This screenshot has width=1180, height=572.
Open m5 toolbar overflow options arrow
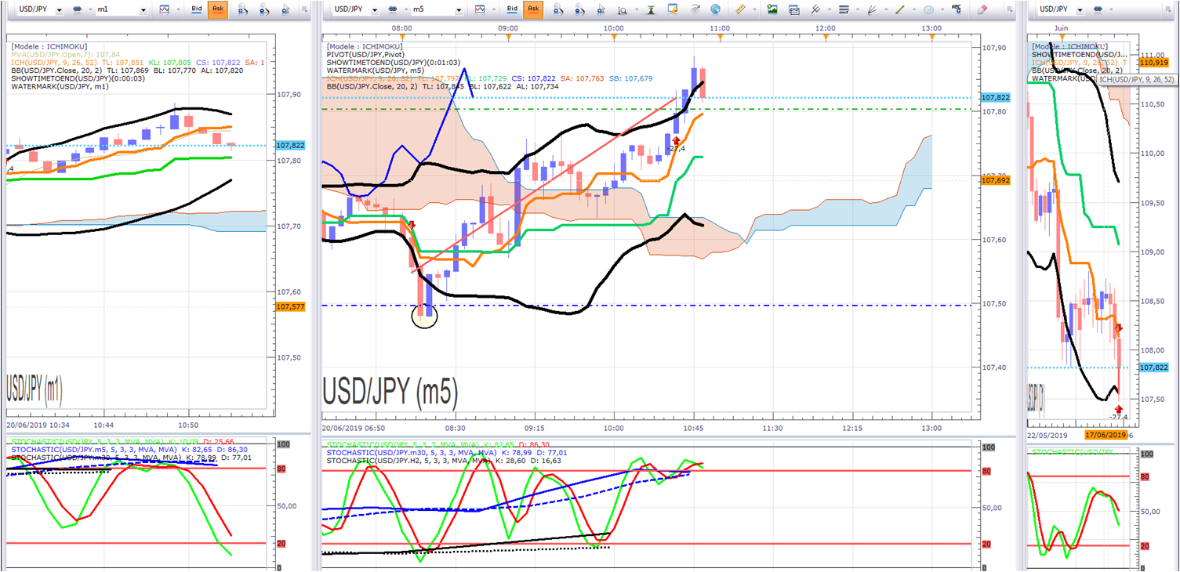click(x=1009, y=9)
